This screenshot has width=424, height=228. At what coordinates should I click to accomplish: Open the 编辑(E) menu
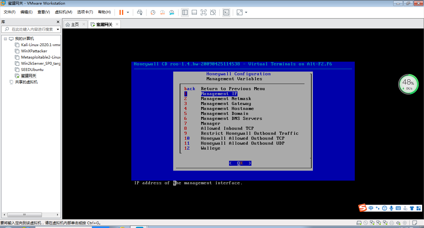[x=26, y=12]
